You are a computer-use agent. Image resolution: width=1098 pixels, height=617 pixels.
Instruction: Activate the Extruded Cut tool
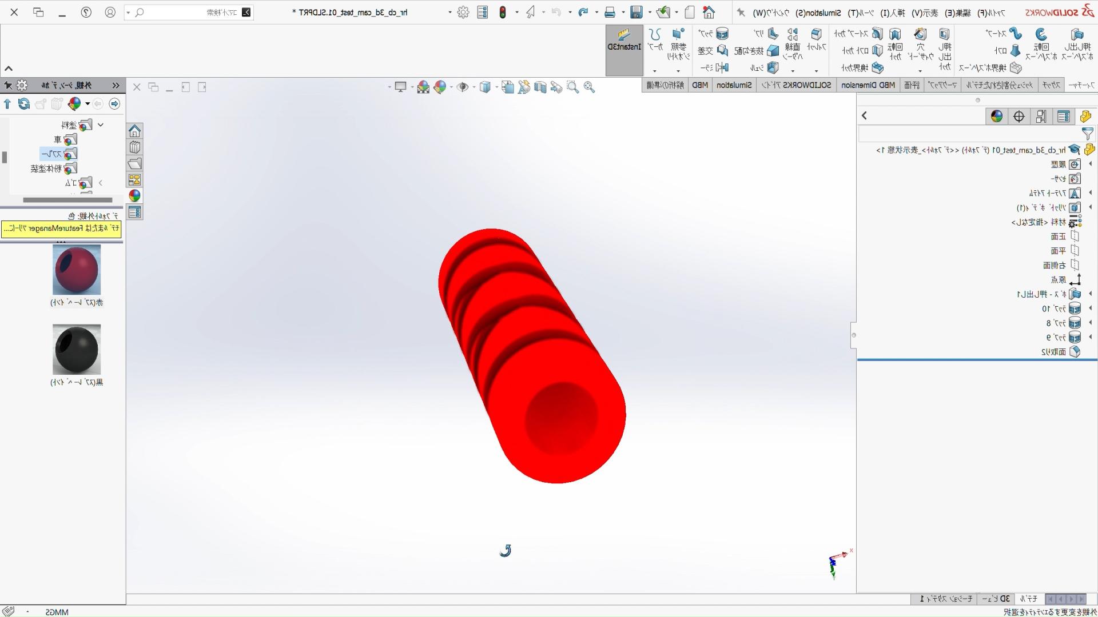pos(945,49)
